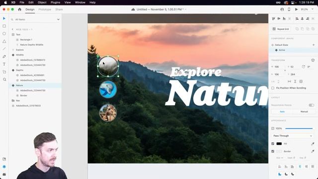
Task: Set stroke alignment to inner
Action: 280,167
